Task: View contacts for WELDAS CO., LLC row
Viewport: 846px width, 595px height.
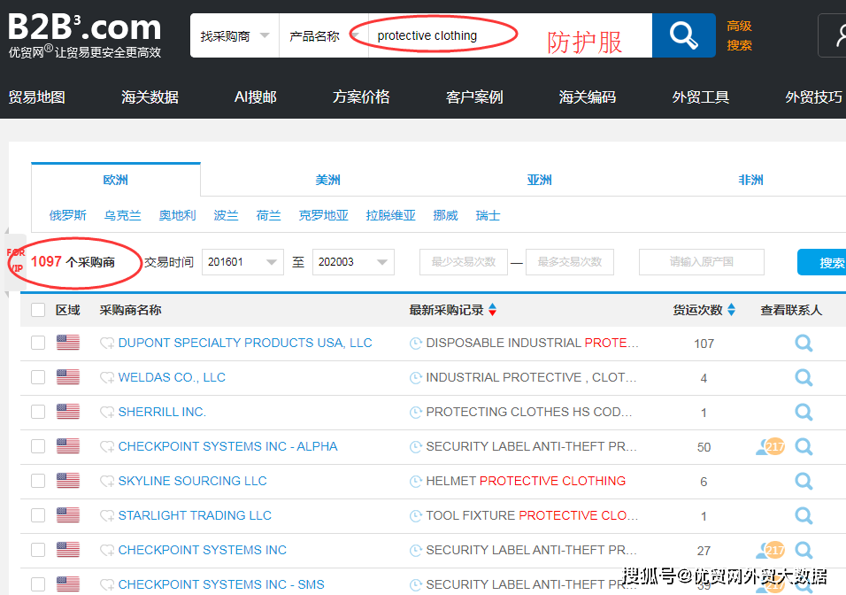Action: coord(804,377)
